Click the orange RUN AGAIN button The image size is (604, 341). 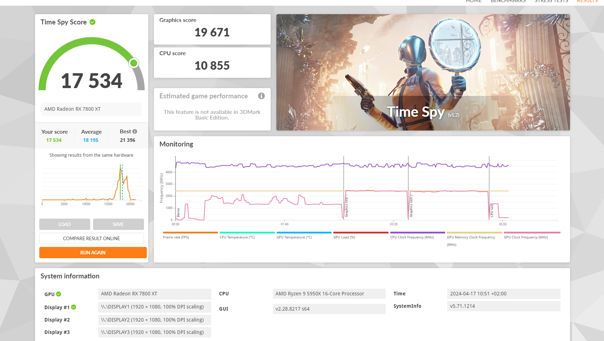93,253
